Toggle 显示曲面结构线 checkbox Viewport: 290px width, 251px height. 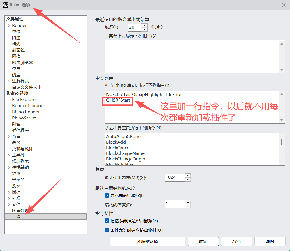coord(107,195)
